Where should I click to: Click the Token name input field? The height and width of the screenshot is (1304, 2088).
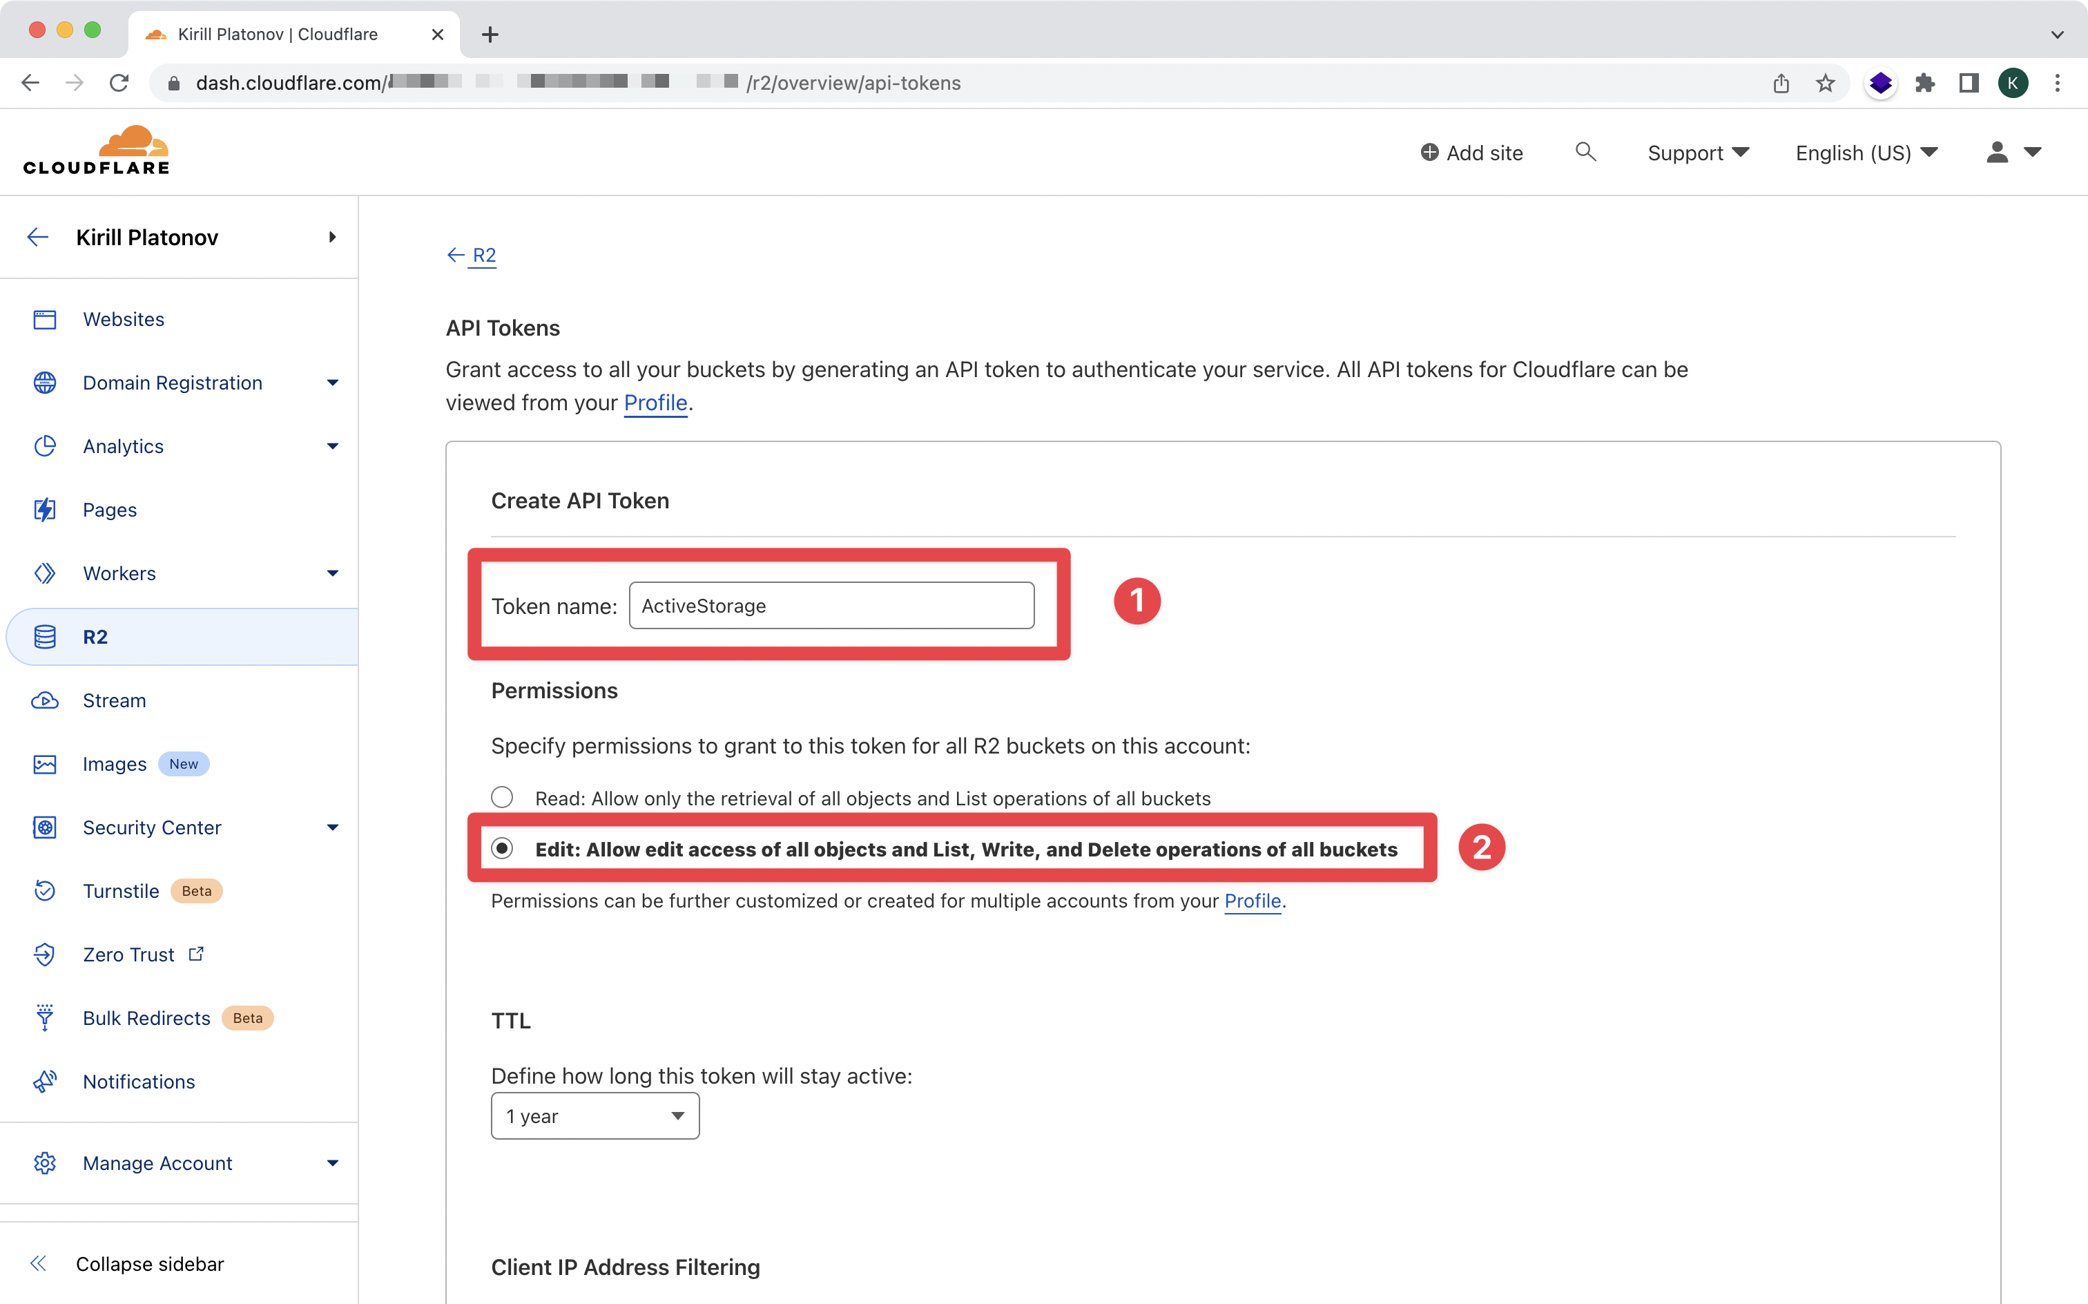click(831, 606)
